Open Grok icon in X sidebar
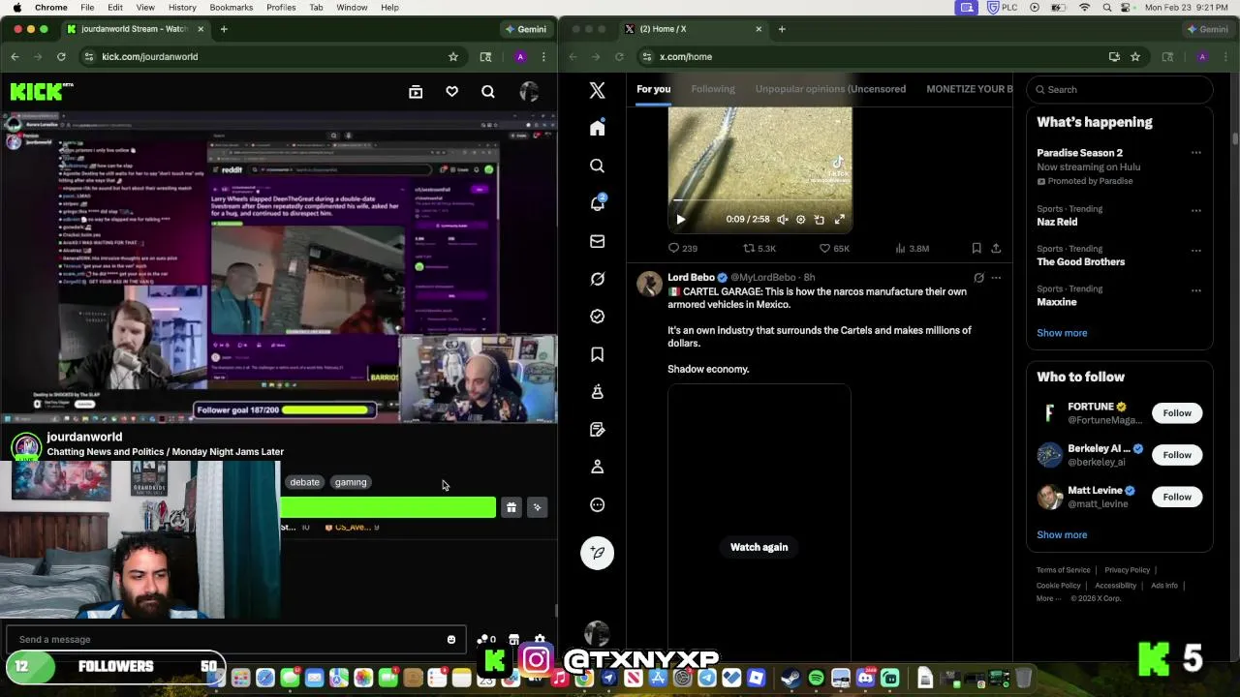 pos(598,279)
